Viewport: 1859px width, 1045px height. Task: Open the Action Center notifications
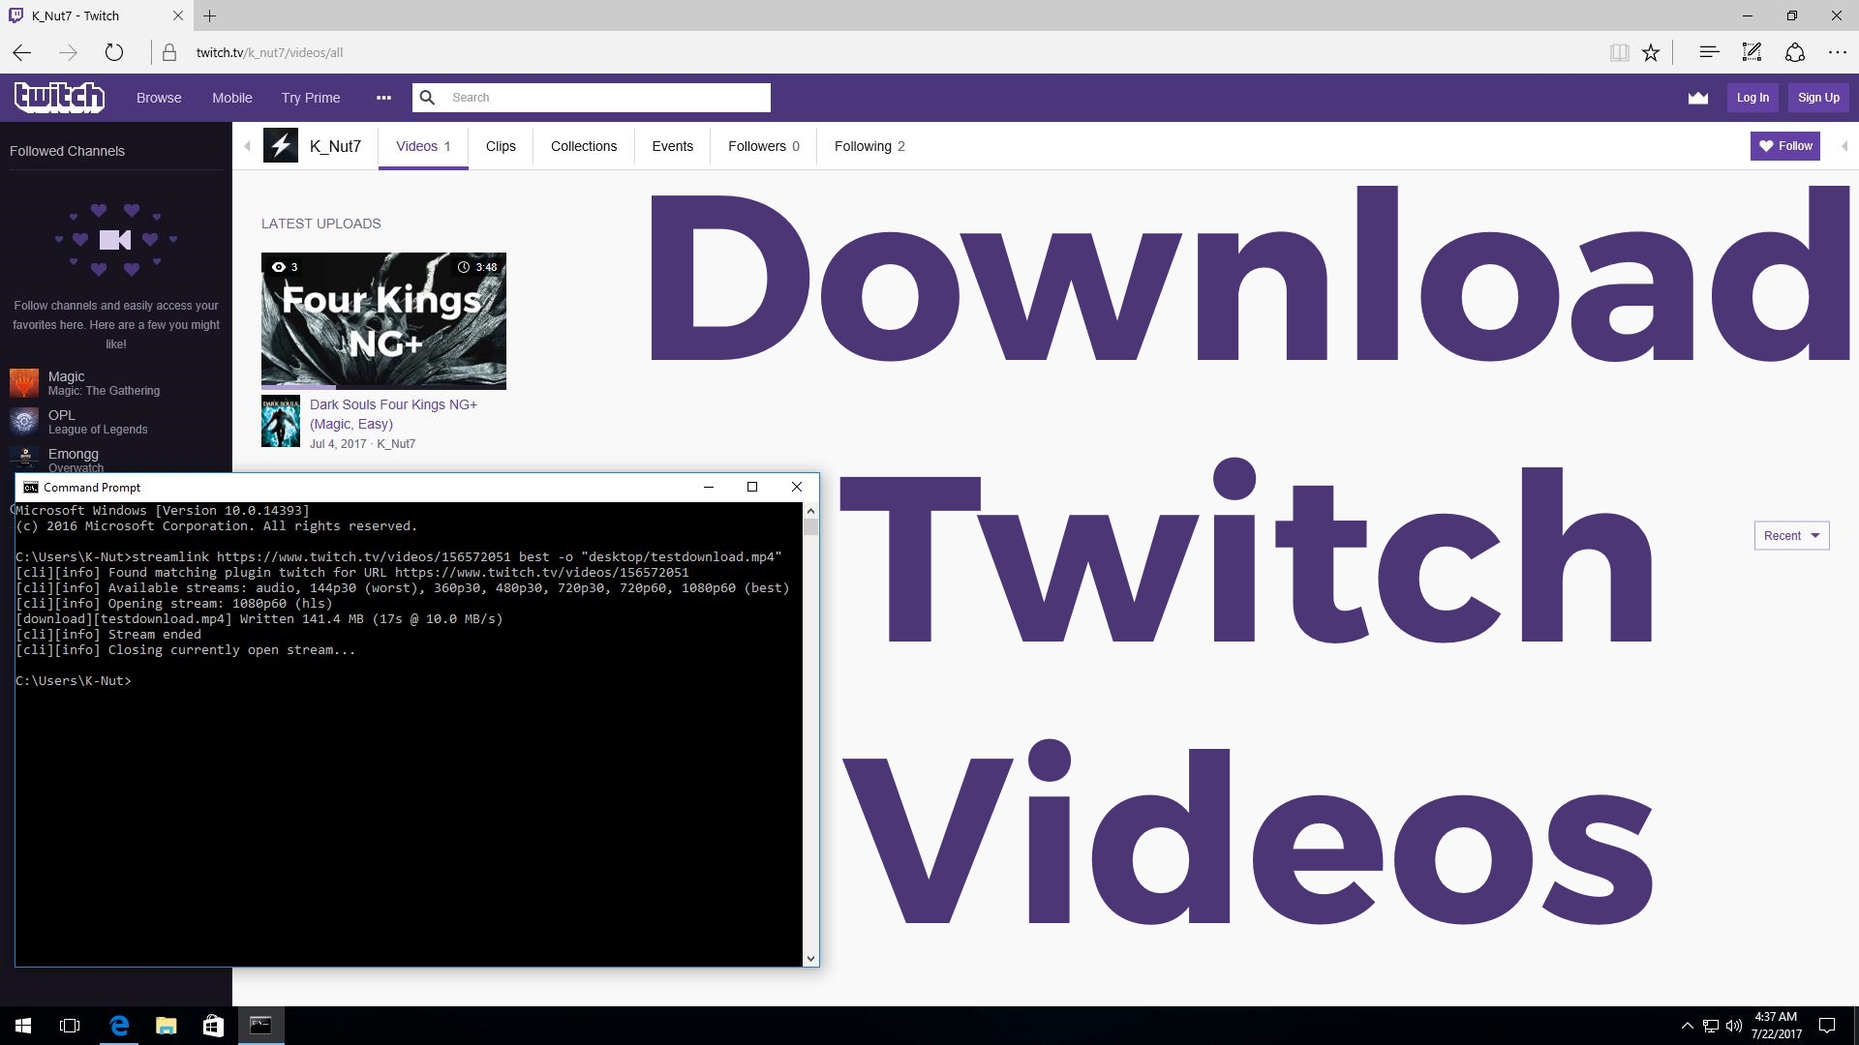click(x=1827, y=1026)
